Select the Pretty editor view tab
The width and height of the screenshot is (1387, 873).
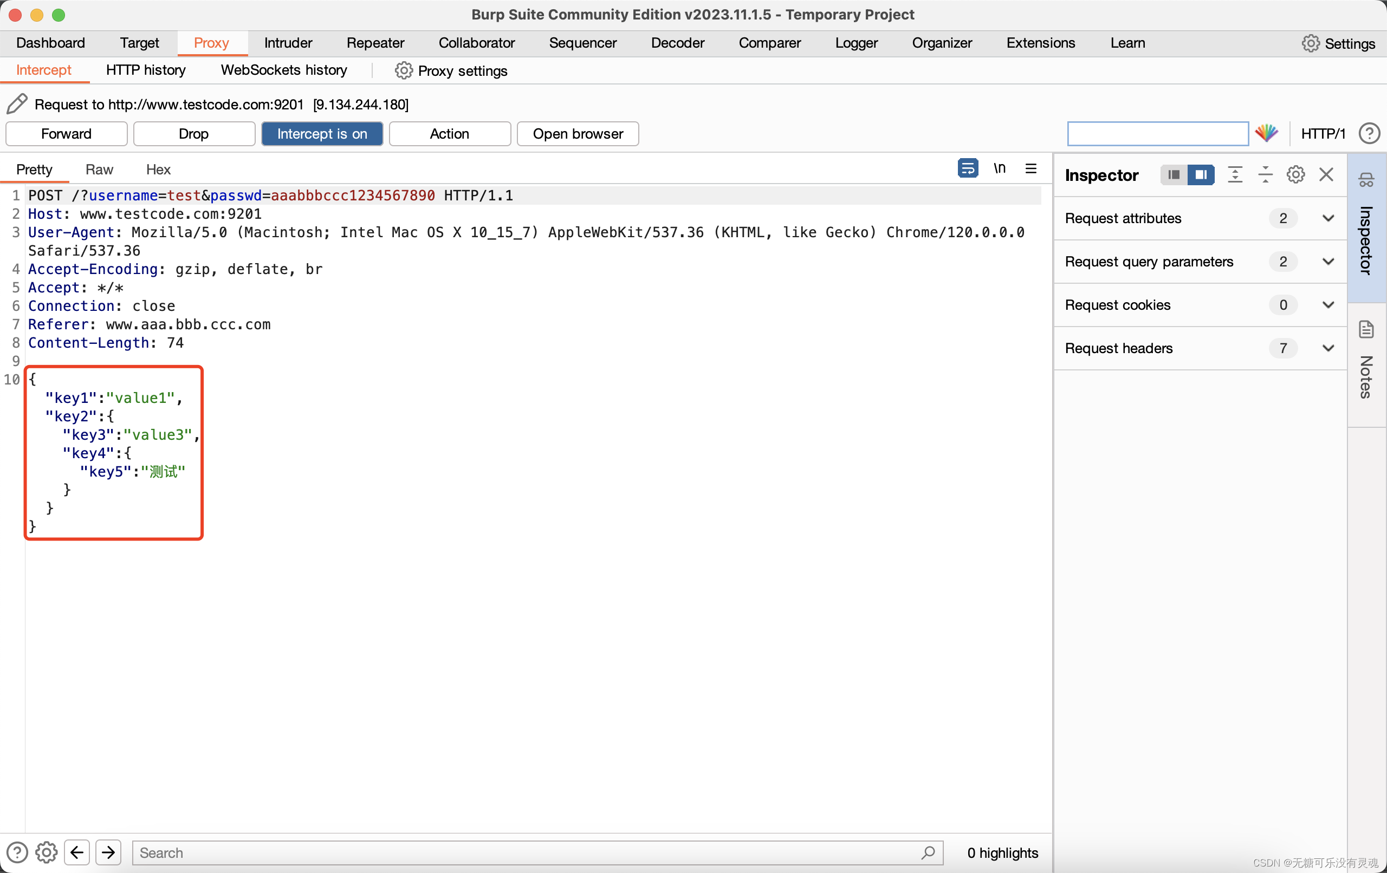pyautogui.click(x=34, y=170)
